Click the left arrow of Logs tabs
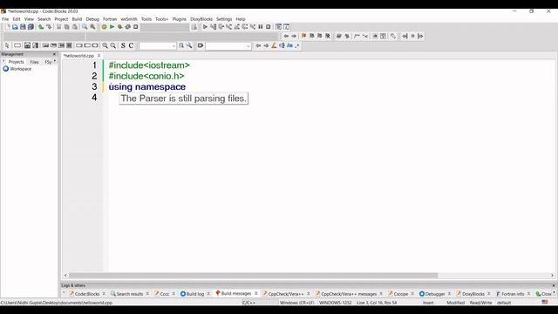This screenshot has height=314, width=558. click(x=64, y=293)
